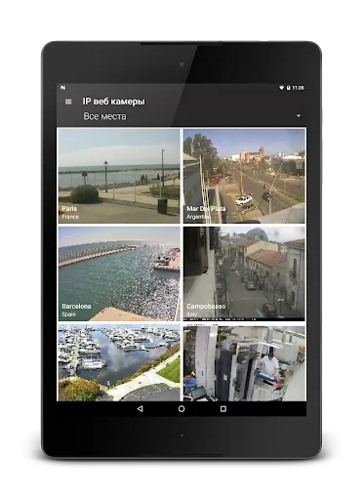Click the 'Paris' camera label
The width and height of the screenshot is (363, 500).
(x=69, y=209)
